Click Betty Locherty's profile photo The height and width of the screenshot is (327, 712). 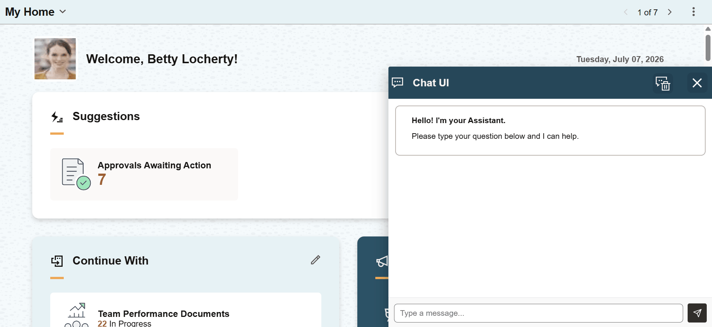click(x=55, y=59)
